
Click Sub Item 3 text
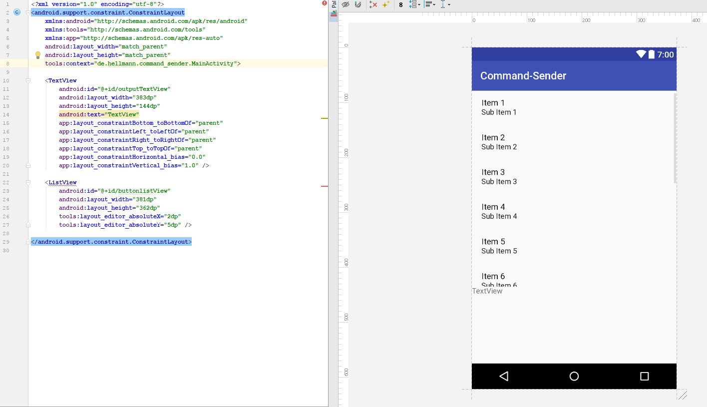pos(499,182)
